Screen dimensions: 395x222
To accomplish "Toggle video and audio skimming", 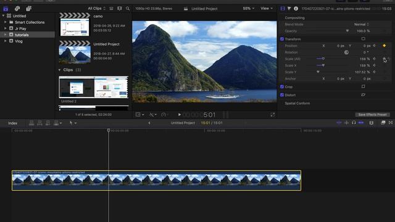I will click(x=339, y=123).
